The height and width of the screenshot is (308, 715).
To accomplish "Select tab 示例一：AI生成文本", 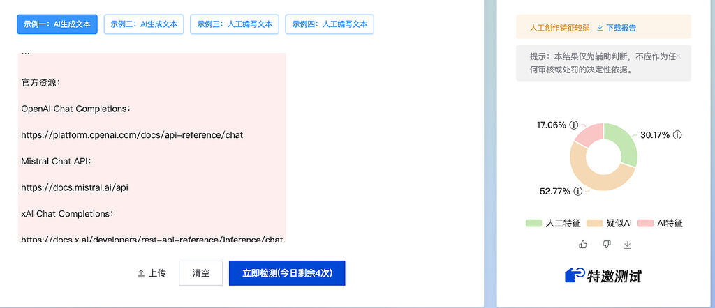I will (57, 24).
